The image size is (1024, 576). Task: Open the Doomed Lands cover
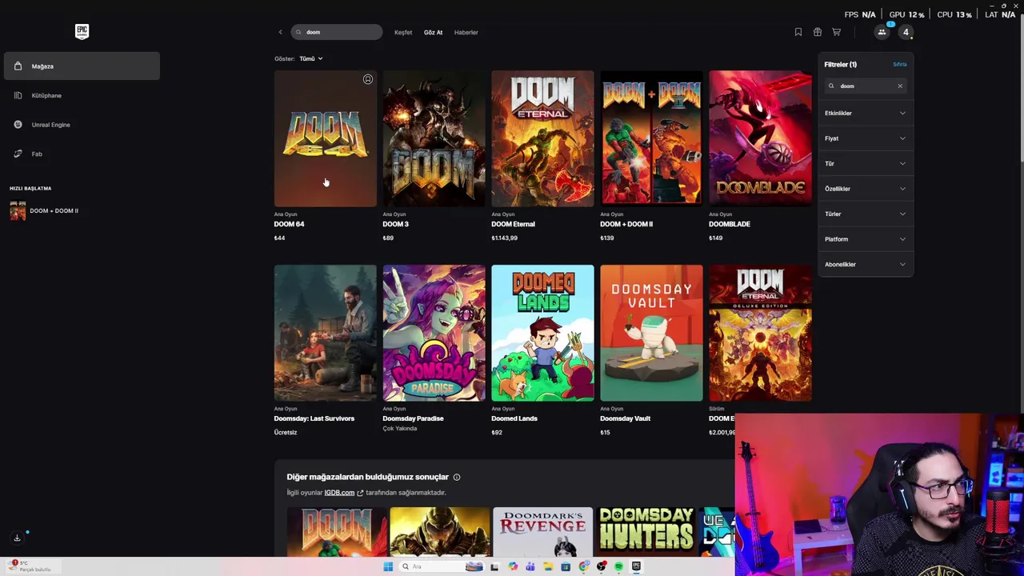coord(542,333)
